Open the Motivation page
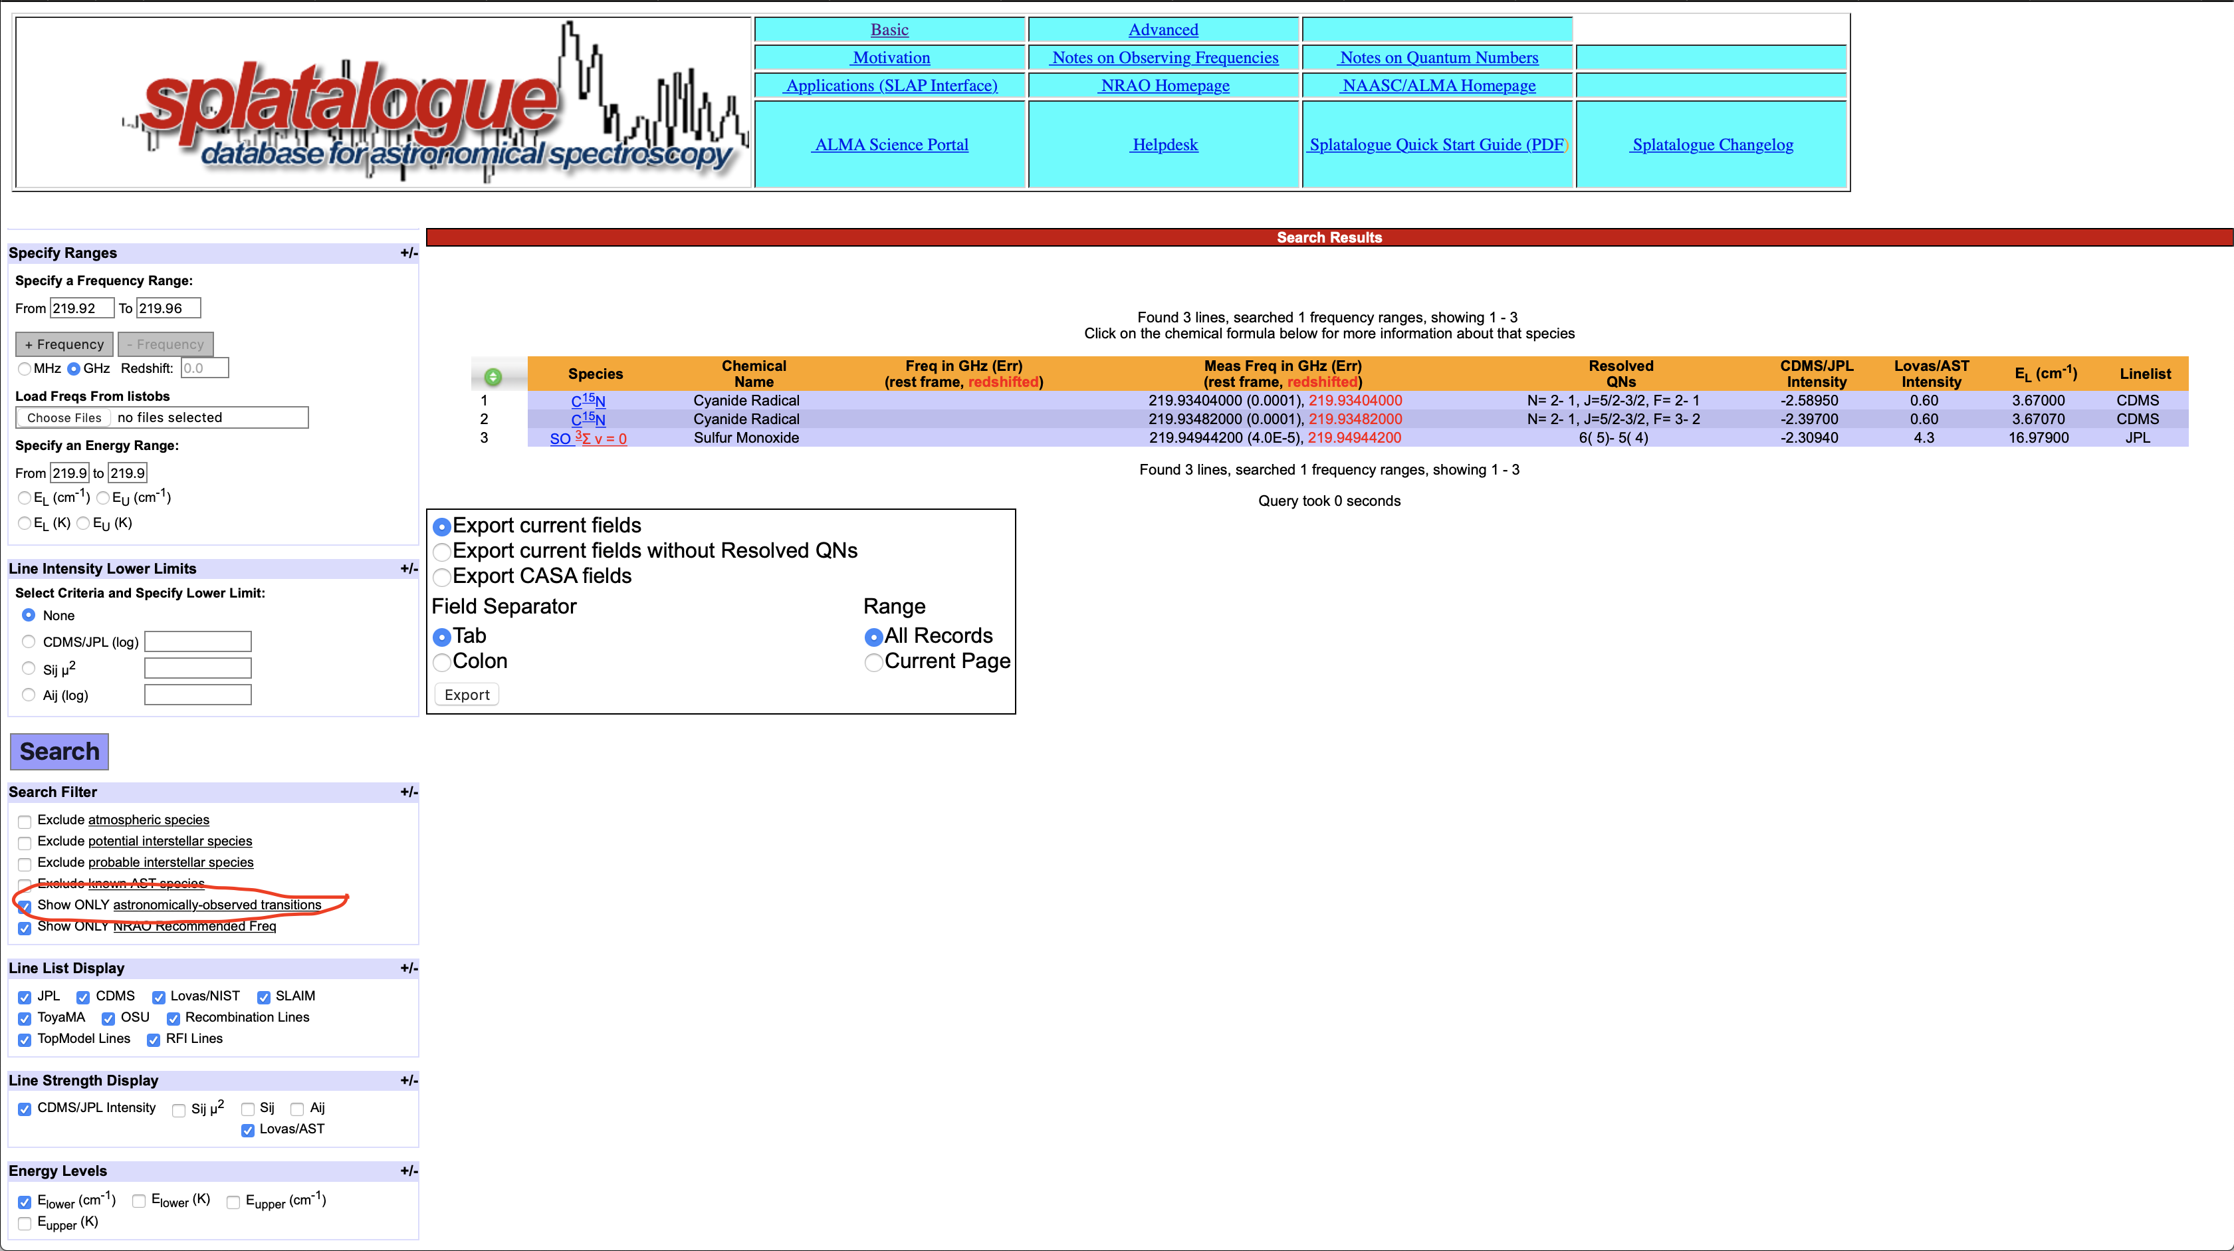 click(x=891, y=57)
